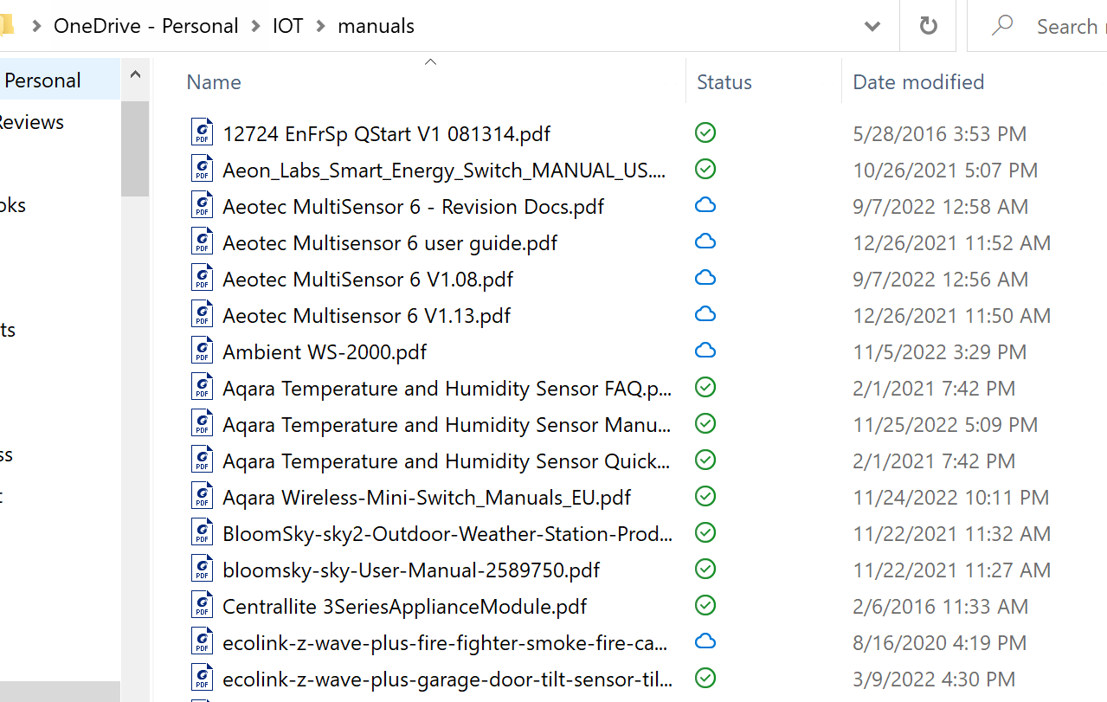Click synced status for Aqara Sensor FAQ file

(x=705, y=387)
